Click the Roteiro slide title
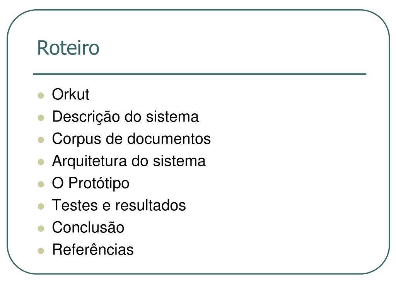 tap(68, 48)
